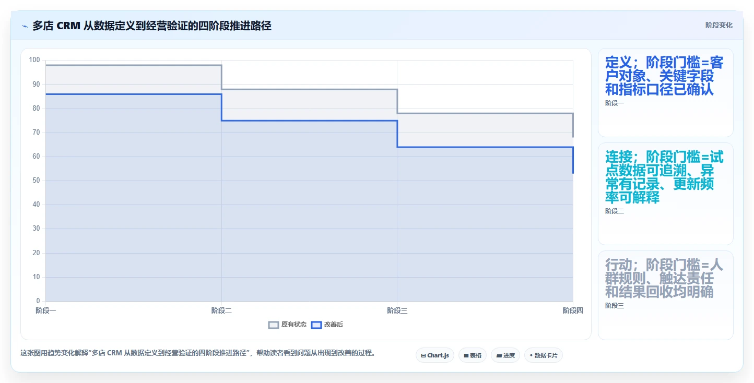The image size is (754, 383).
Task: Click the 阶段三 x-axis label
Action: [x=397, y=310]
